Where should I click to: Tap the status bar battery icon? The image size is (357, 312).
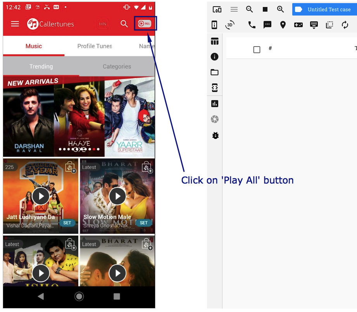click(x=150, y=7)
